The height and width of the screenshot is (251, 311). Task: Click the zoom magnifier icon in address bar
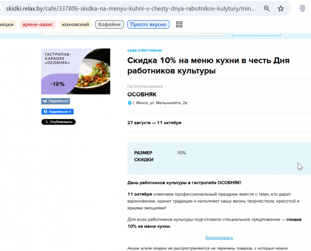267,8
